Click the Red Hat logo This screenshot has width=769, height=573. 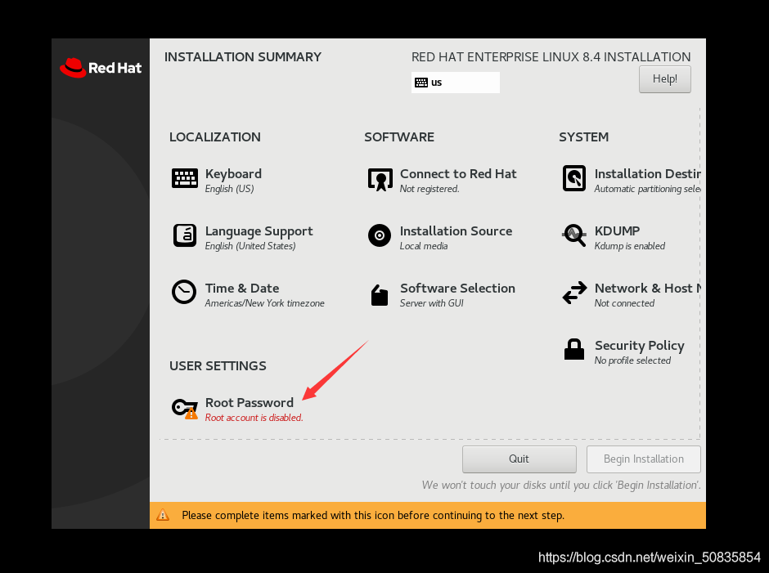point(101,68)
